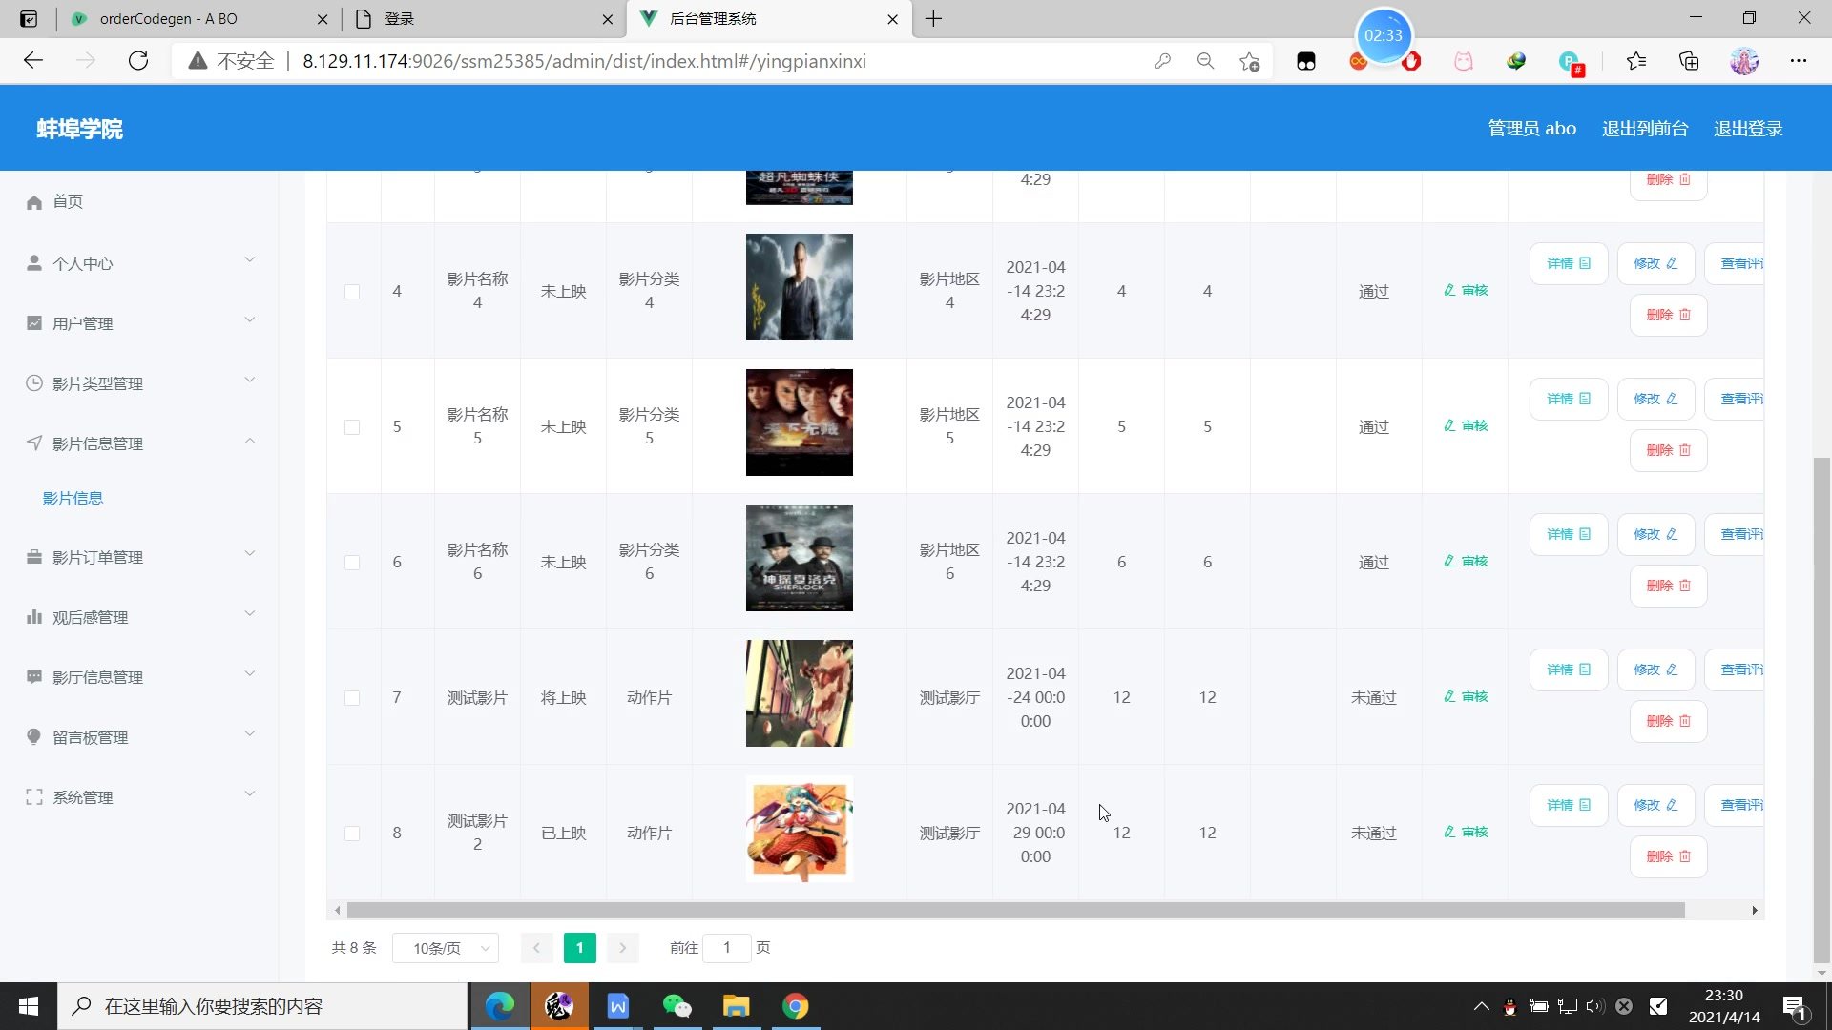Select the checkbox for 测试影片 row 7
1832x1030 pixels.
click(x=352, y=698)
